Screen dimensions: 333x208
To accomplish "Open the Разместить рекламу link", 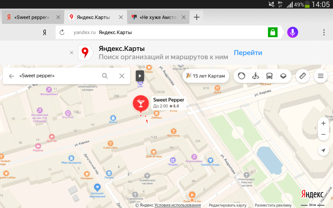I will click(x=273, y=205).
